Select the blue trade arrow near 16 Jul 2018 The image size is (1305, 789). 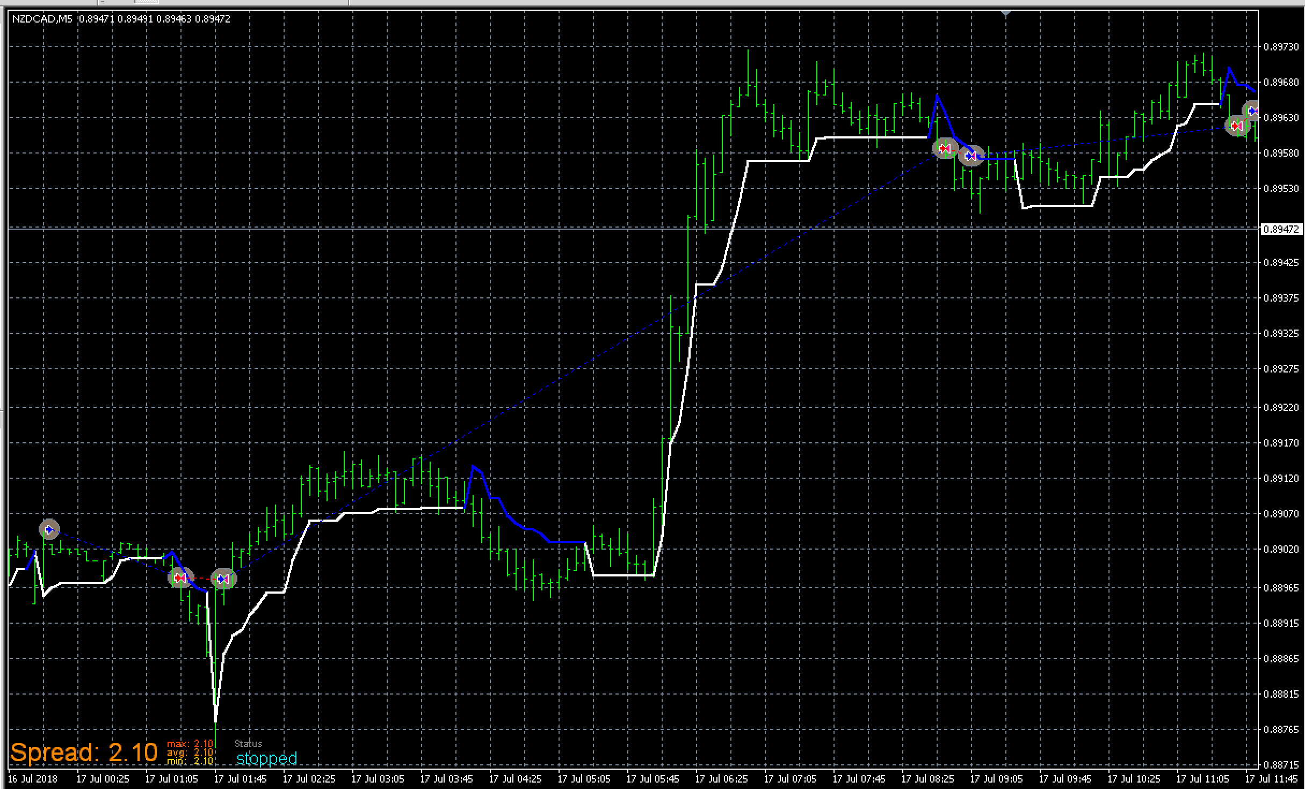pos(49,530)
